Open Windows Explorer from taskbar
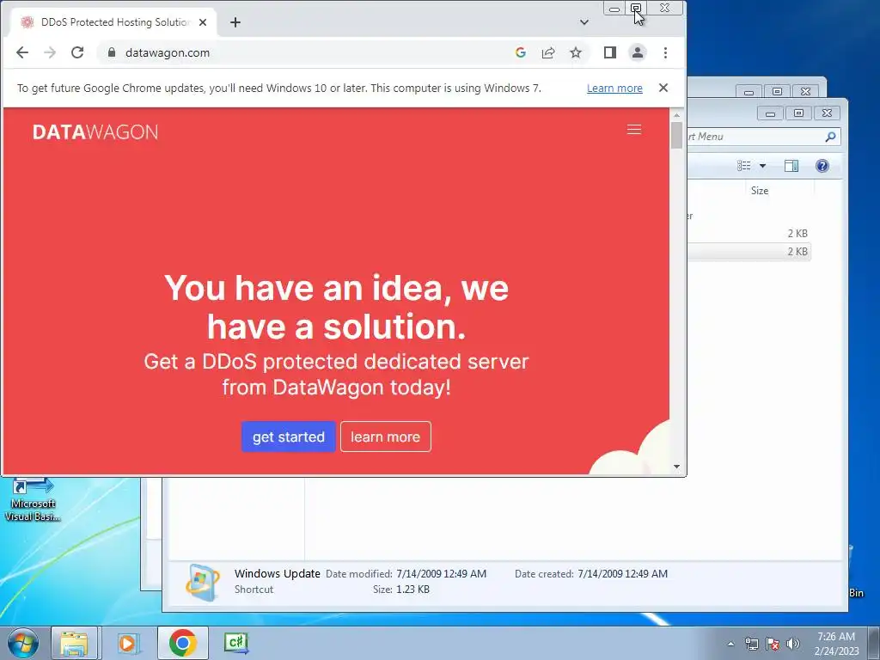 coord(75,643)
